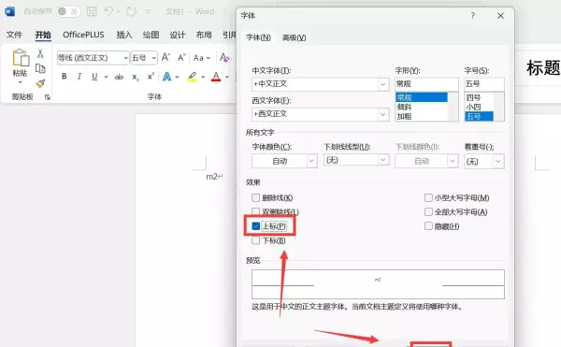Open the font color dropdown arrow in ribbon
Screen dimensions: 561x347
[227, 77]
